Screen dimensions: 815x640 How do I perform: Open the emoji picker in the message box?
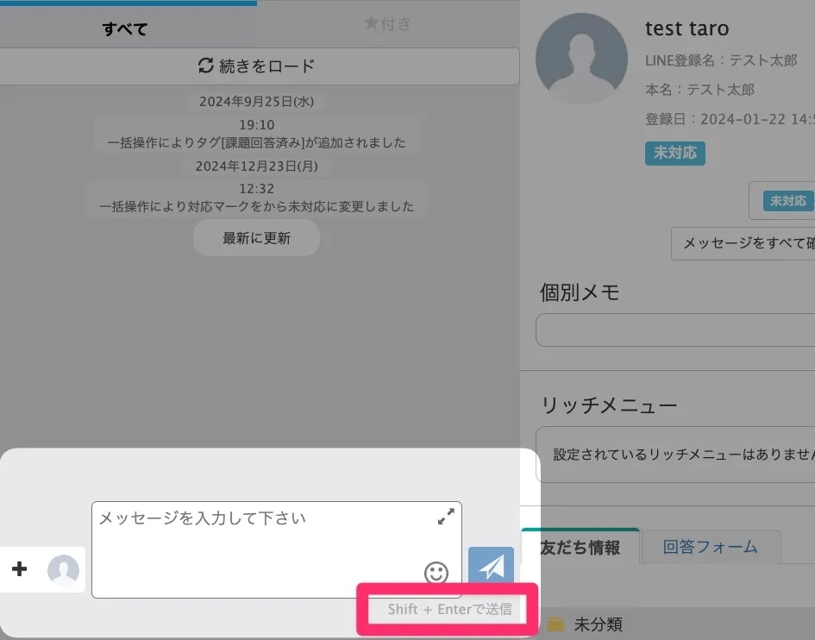coord(436,574)
